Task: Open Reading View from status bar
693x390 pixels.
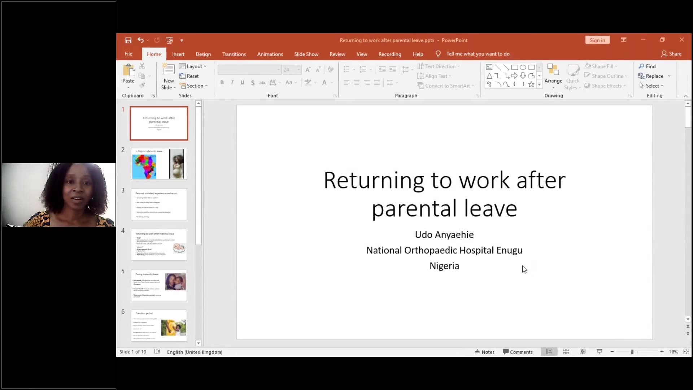Action: click(583, 352)
